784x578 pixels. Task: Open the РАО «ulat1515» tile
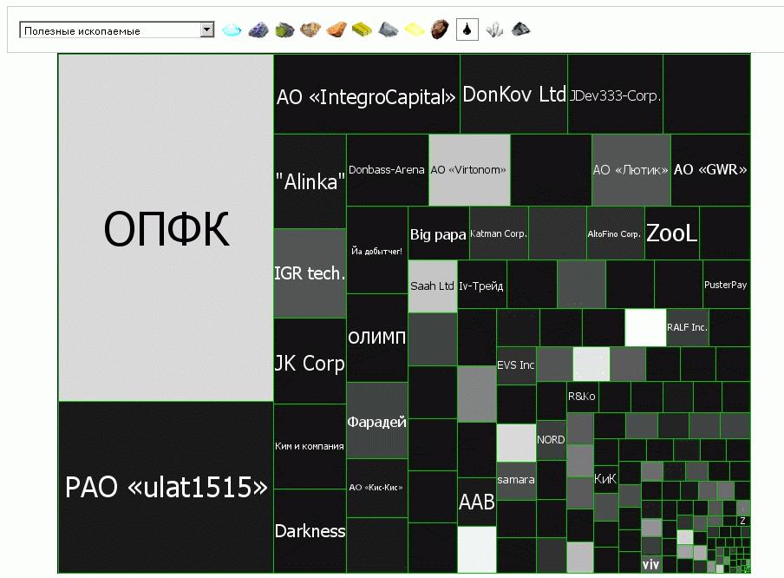pyautogui.click(x=166, y=487)
